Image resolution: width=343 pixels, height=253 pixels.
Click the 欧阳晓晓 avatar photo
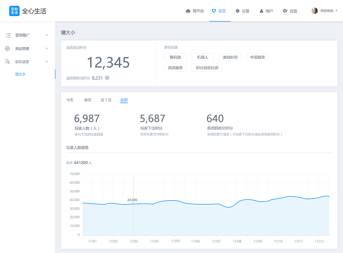click(x=315, y=11)
